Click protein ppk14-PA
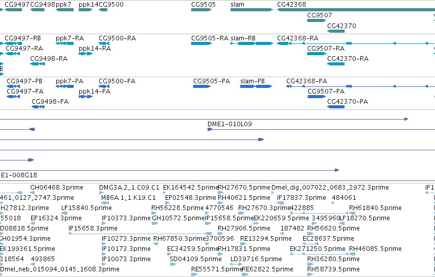 85,97
